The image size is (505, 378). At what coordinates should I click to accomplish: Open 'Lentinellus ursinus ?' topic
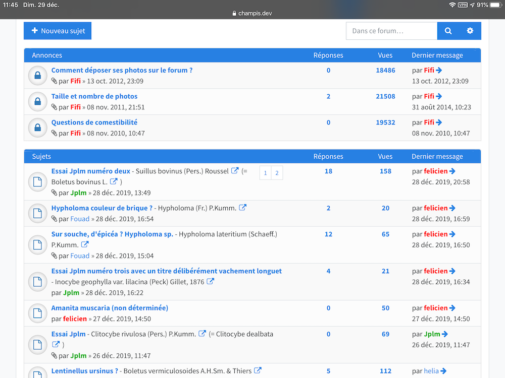coord(85,371)
